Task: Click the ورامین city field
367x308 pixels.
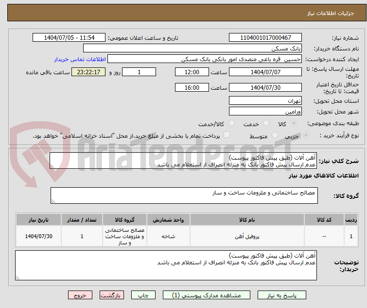Action: 265,112
